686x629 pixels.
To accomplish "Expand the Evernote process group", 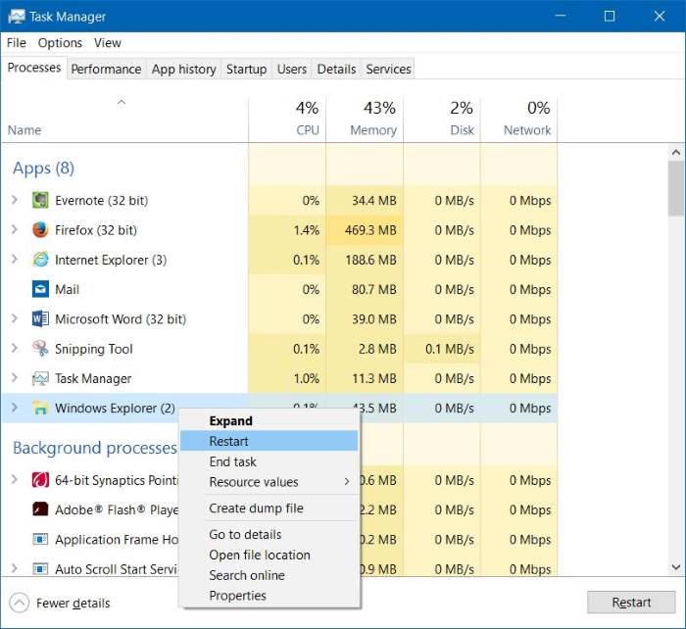I will pyautogui.click(x=15, y=200).
